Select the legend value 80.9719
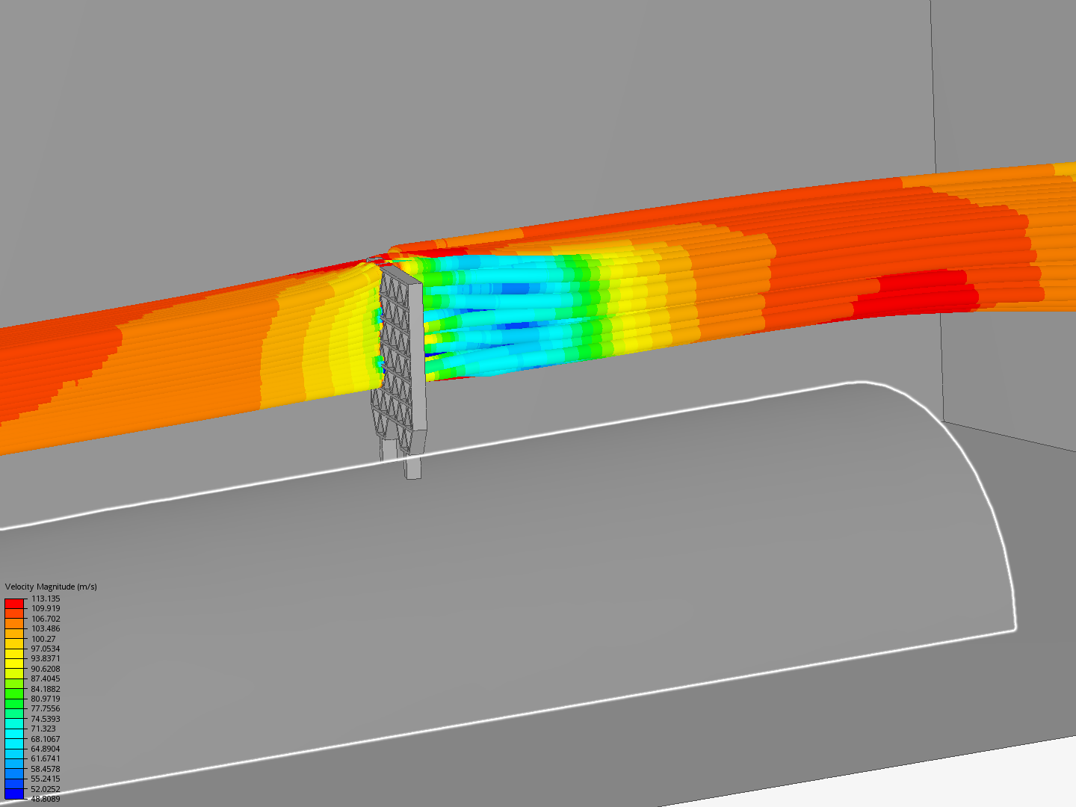The height and width of the screenshot is (807, 1076). pos(46,699)
